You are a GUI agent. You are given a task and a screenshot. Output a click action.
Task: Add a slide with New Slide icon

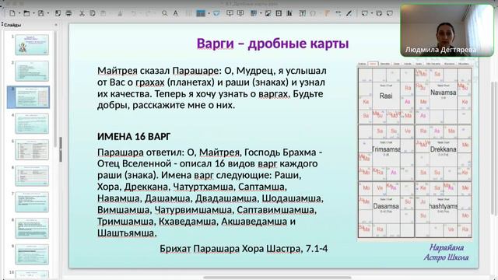point(365,13)
